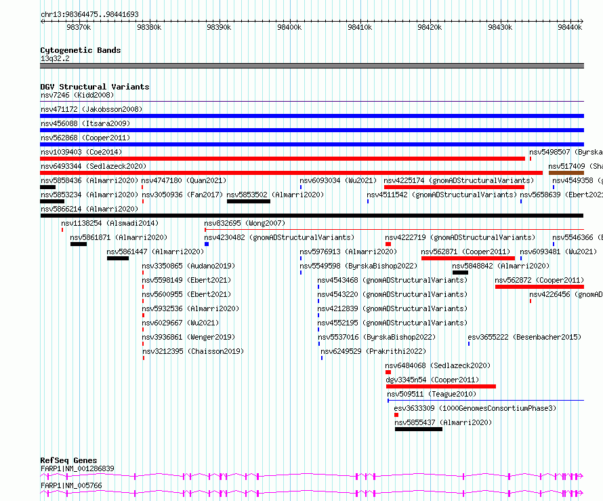Click nsv4222719 gnomAD variant label
603x501 pixels.
click(460, 237)
